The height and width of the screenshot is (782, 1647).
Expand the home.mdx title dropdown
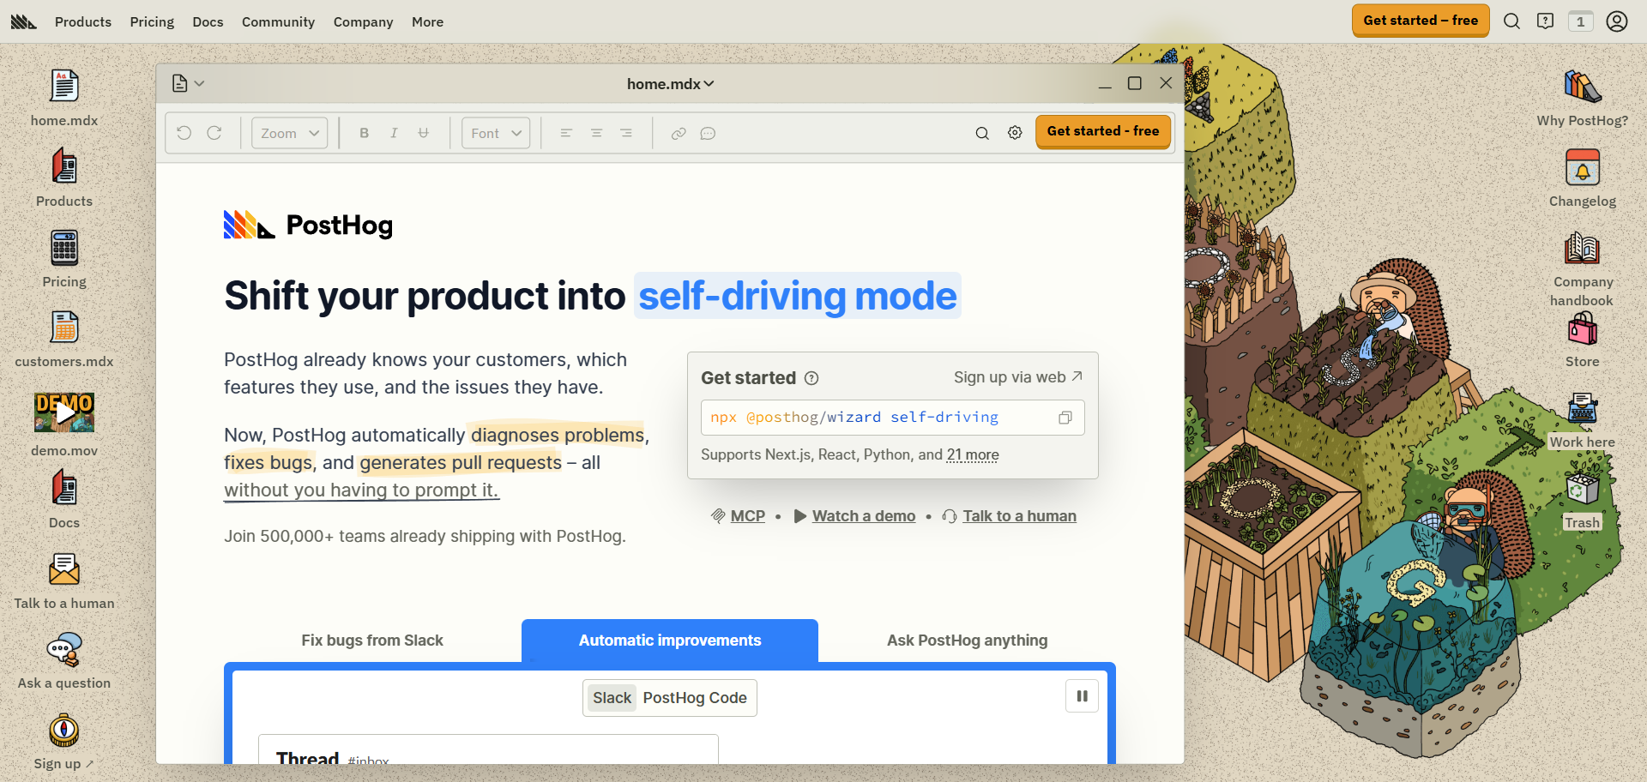[x=670, y=84]
